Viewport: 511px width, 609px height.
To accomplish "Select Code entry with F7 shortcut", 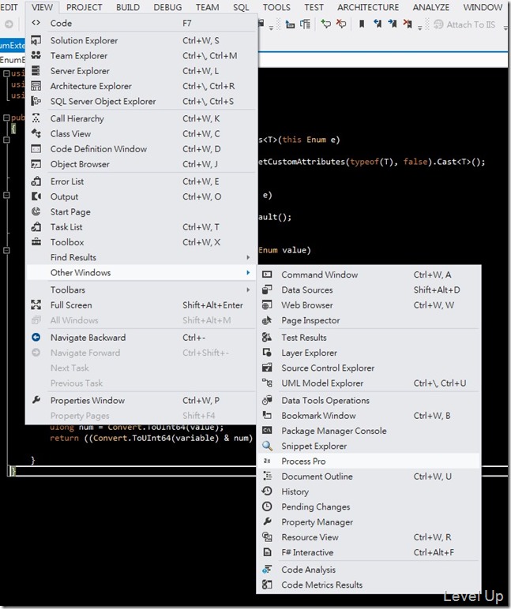I will (141, 23).
